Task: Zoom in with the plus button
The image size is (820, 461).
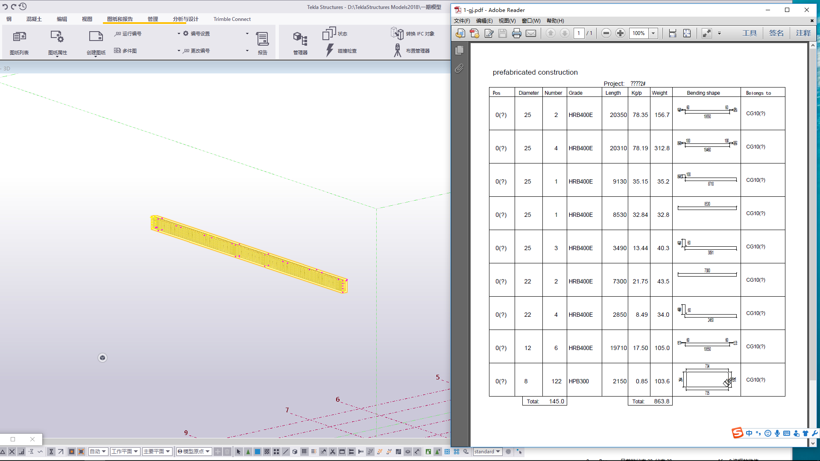Action: [x=620, y=33]
